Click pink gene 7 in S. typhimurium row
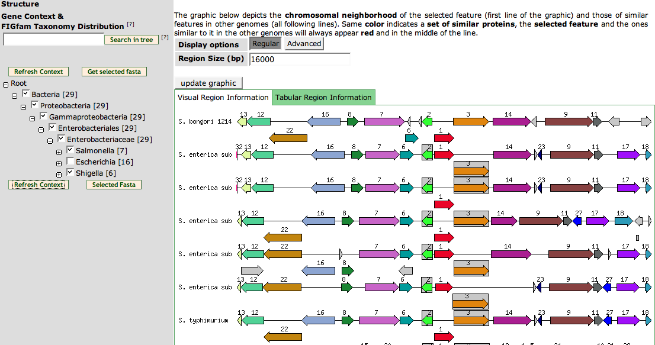 pos(379,320)
